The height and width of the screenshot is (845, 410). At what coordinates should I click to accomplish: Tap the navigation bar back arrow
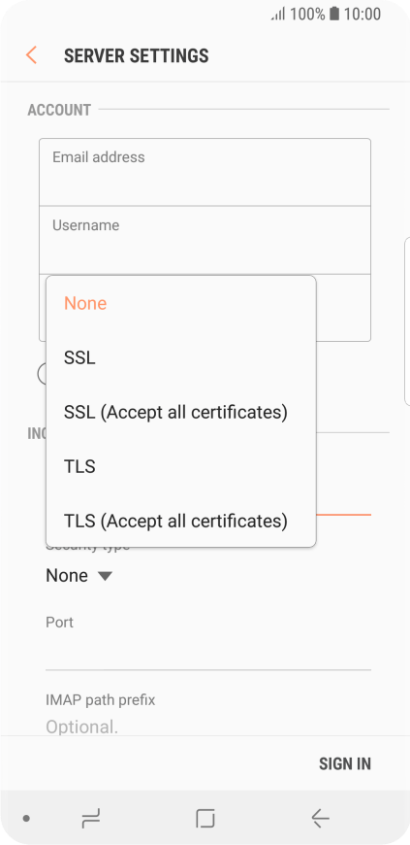pos(320,819)
